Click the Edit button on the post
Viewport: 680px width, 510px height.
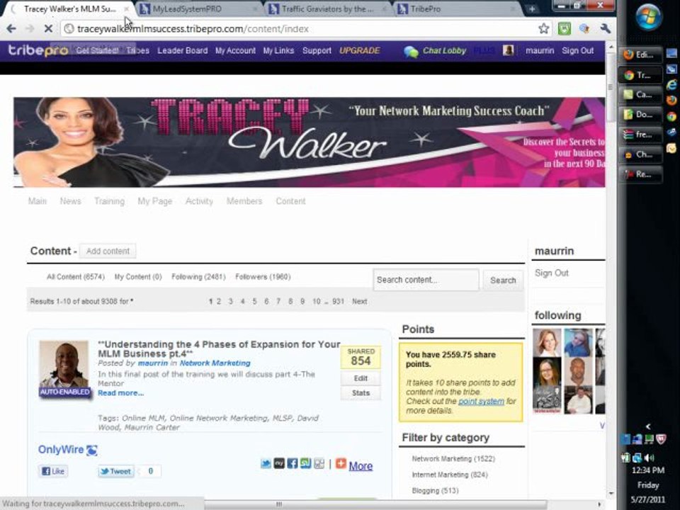coord(361,378)
